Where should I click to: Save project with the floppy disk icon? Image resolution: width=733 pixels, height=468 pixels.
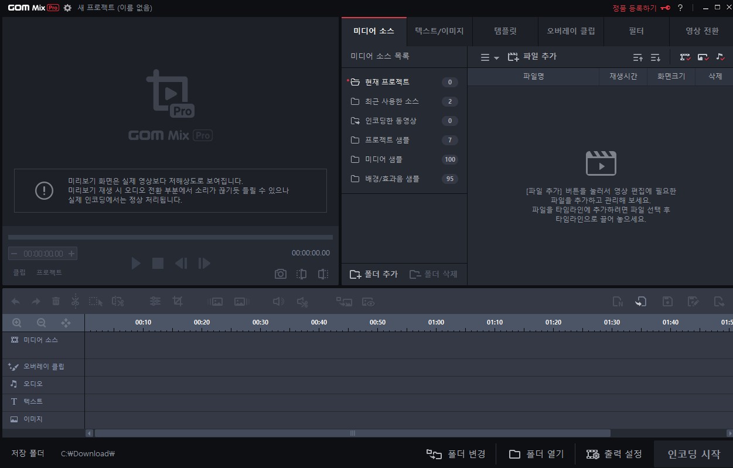(x=667, y=302)
